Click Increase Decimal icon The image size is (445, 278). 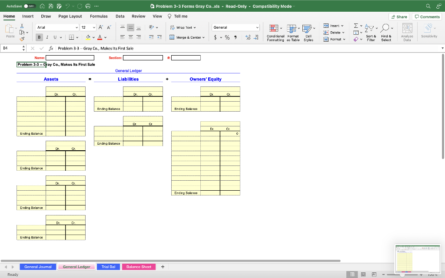248,37
